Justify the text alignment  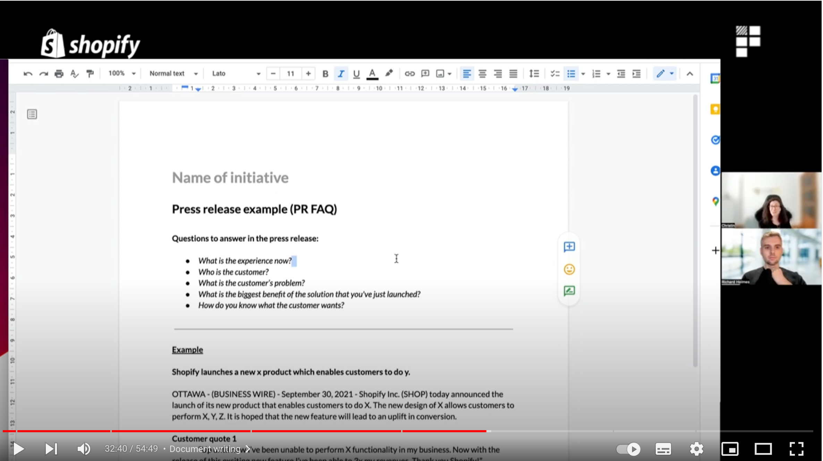(x=513, y=73)
